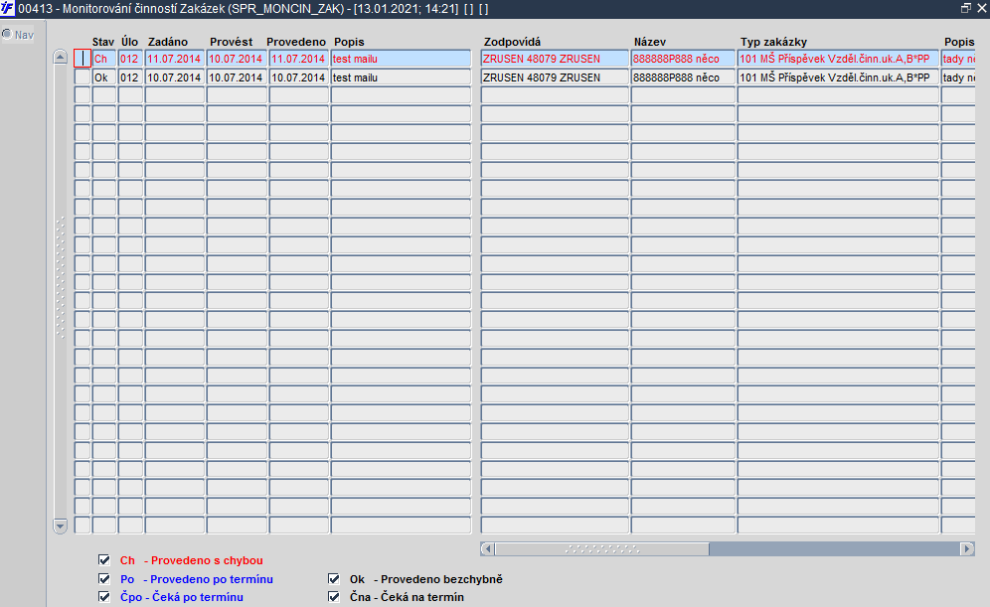990x607 pixels.
Task: Click the red ZRUSEN 48079 ZRUSEN cell
Action: tap(555, 59)
